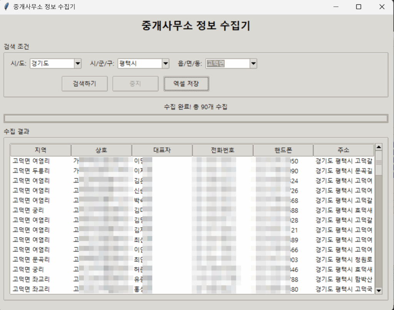Click the collection progress bar

[196, 118]
